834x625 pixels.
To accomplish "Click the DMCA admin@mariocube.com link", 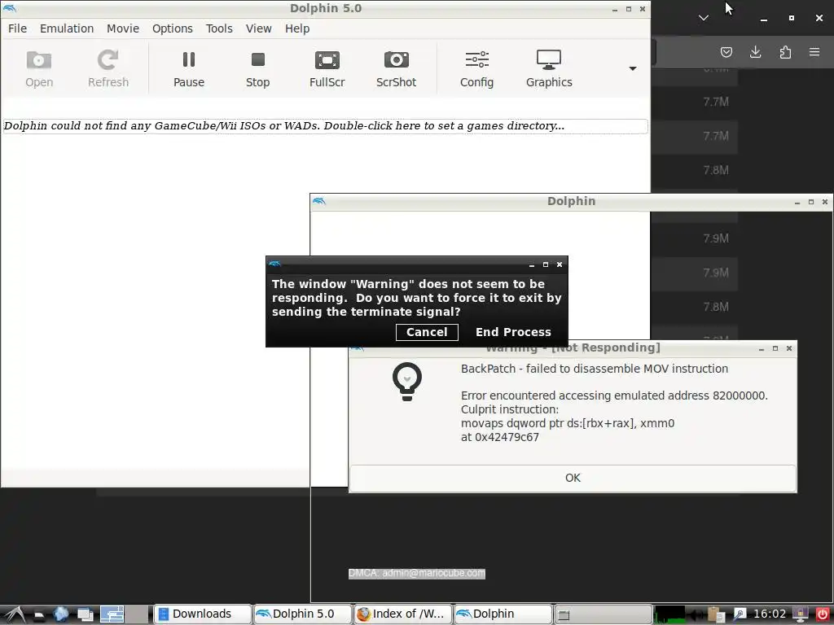I will coord(416,574).
